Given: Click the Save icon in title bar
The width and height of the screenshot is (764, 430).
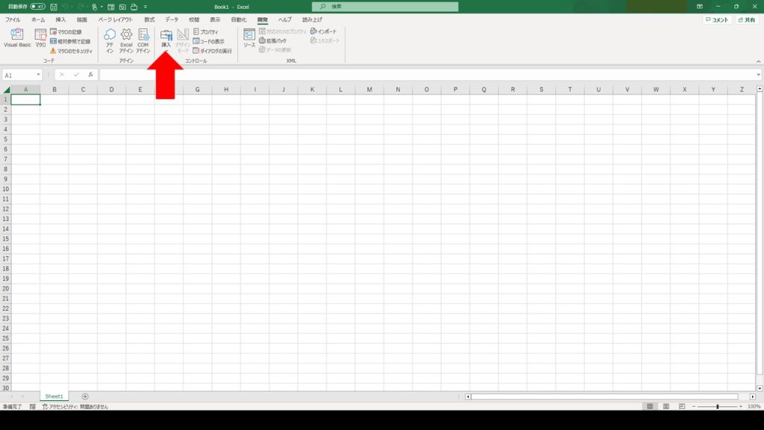Looking at the screenshot, I should pyautogui.click(x=54, y=7).
